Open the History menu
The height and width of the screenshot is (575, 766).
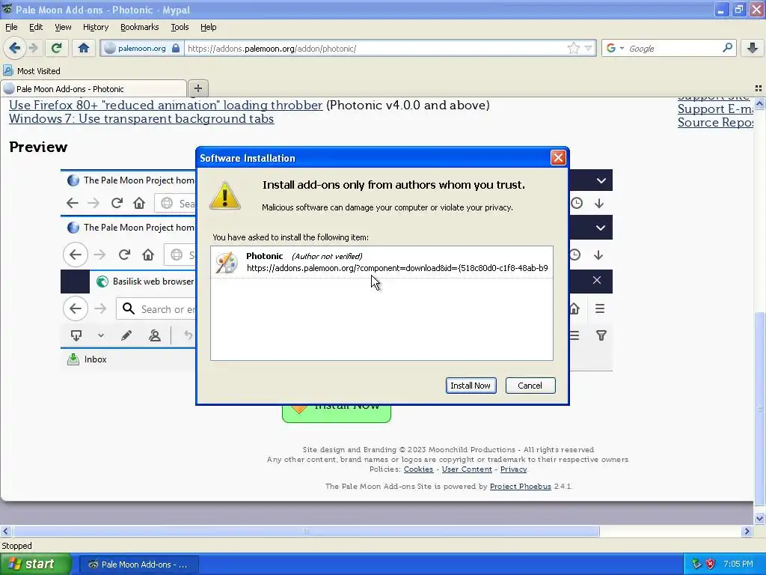(95, 27)
